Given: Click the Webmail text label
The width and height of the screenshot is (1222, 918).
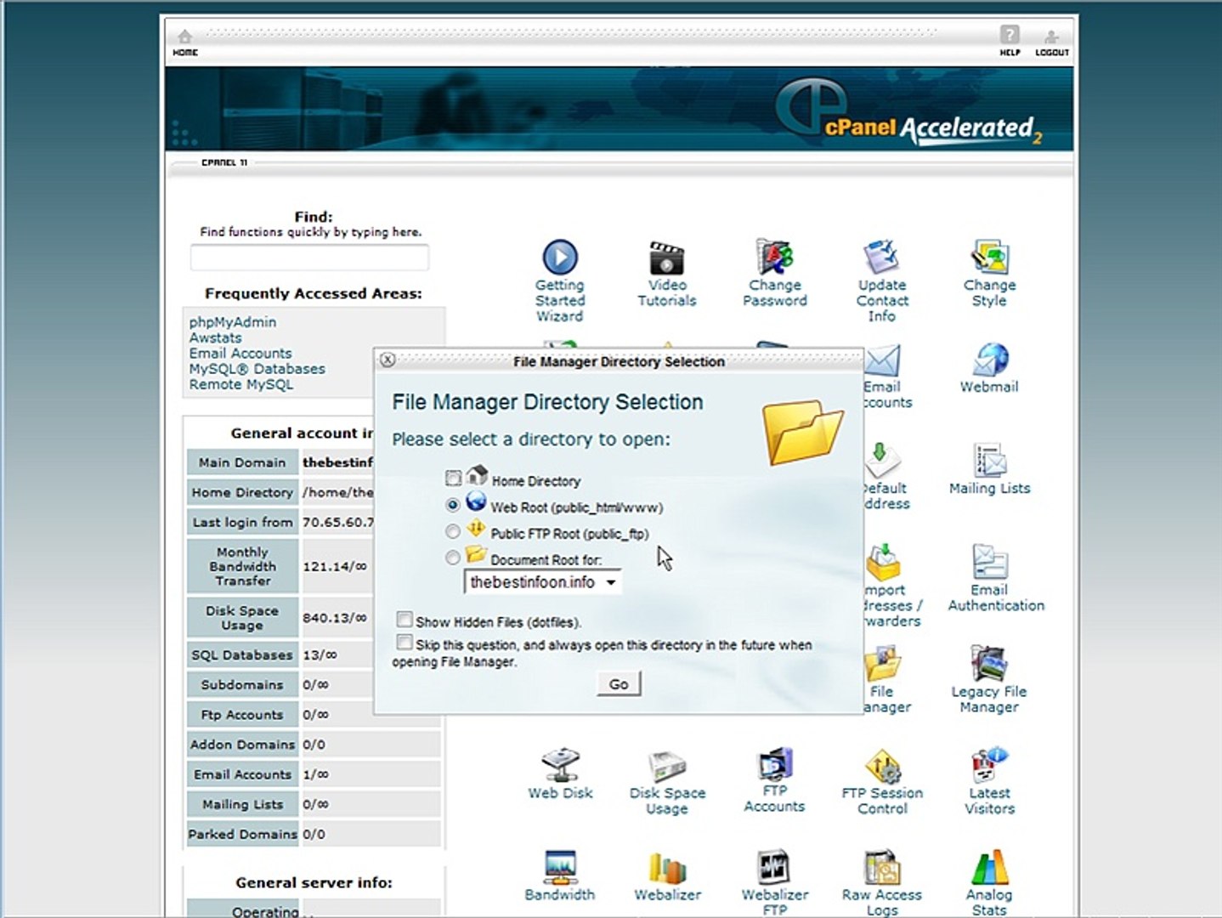Looking at the screenshot, I should 989,387.
